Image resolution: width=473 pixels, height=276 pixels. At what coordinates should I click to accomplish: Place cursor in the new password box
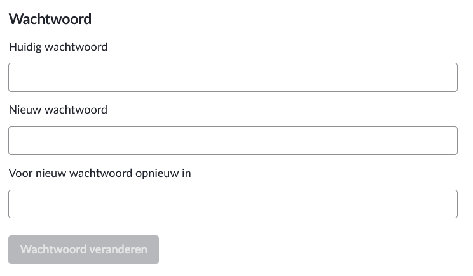coord(233,141)
